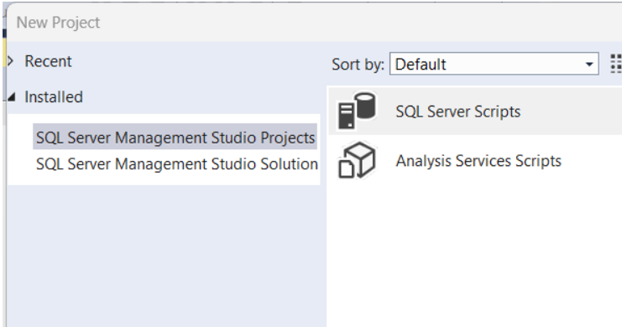Choose the SQL Server Scripts template name

tap(458, 112)
